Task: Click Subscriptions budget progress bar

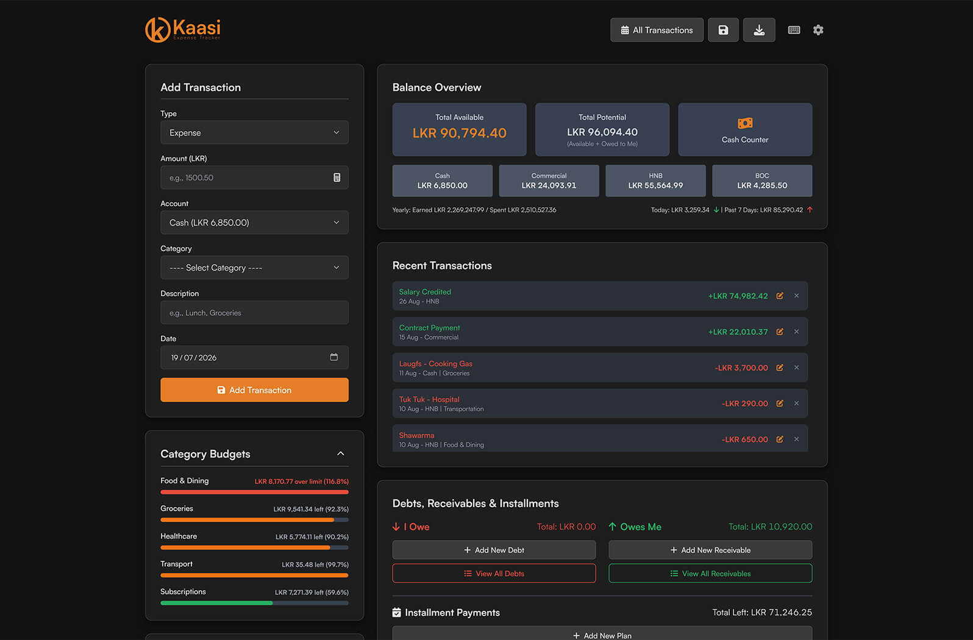Action: point(254,603)
